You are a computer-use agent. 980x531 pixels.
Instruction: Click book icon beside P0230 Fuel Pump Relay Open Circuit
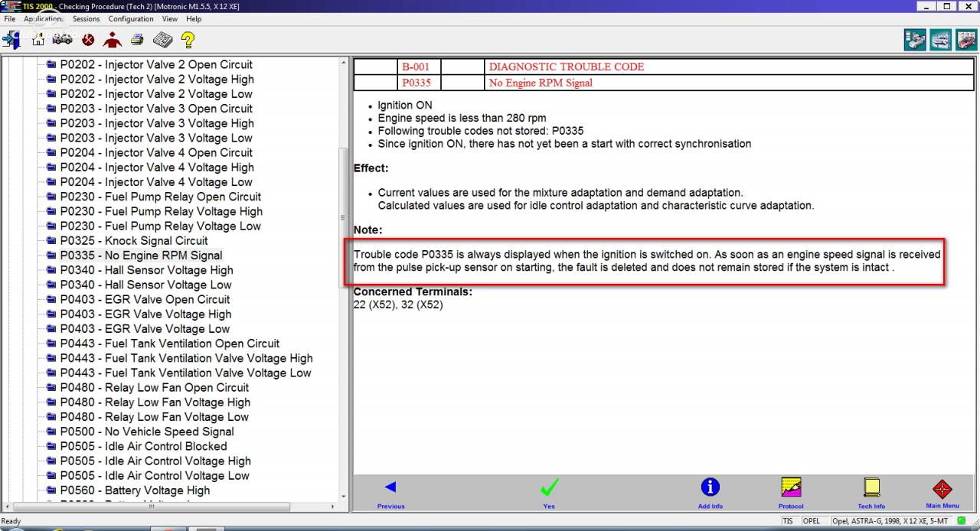click(x=51, y=197)
